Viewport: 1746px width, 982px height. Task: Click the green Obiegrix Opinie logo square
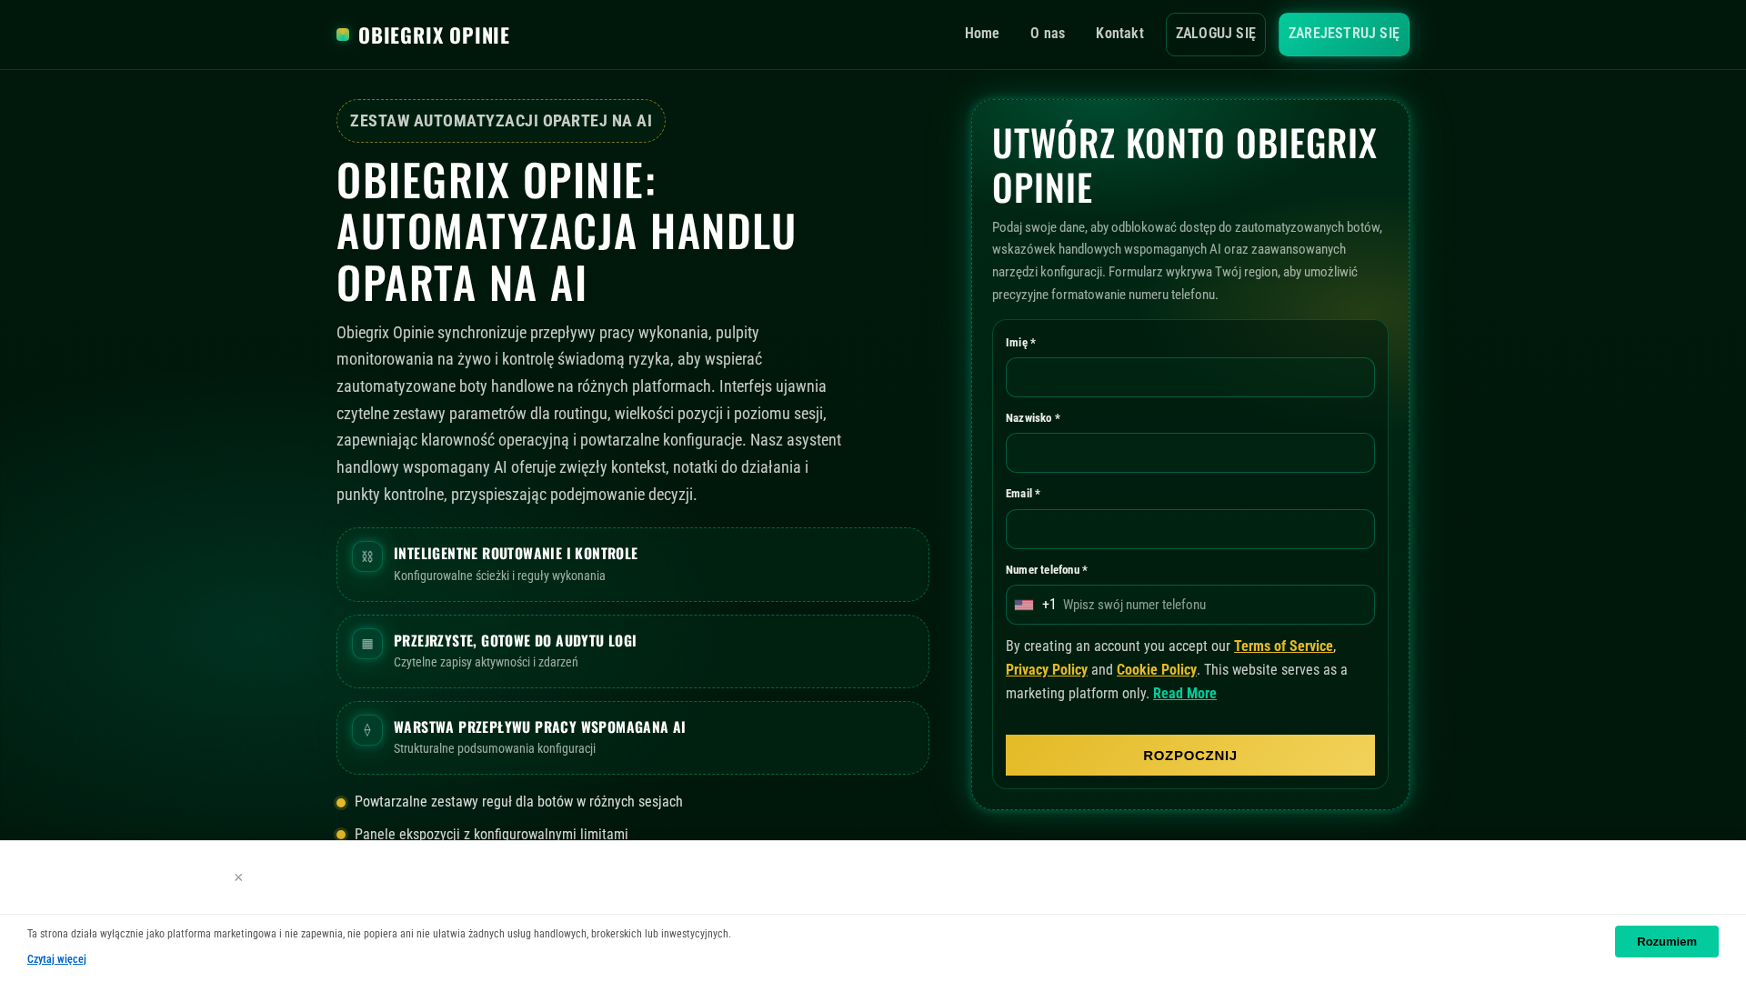pos(343,35)
